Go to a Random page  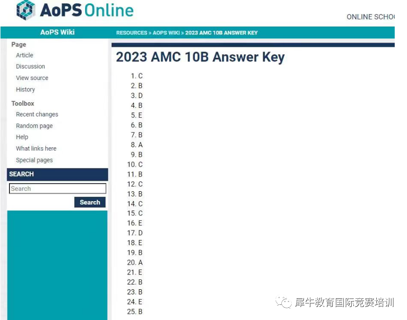(34, 126)
